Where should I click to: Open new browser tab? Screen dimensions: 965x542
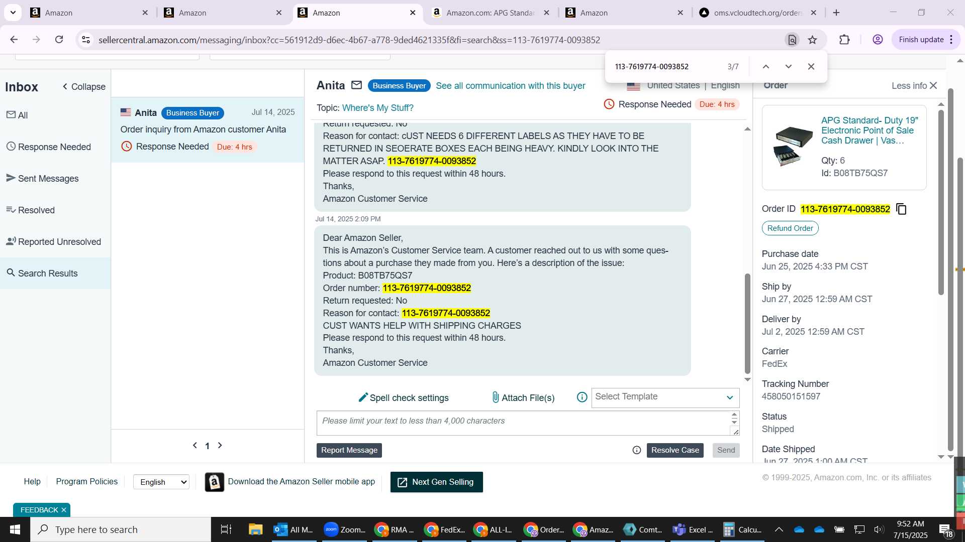836,13
